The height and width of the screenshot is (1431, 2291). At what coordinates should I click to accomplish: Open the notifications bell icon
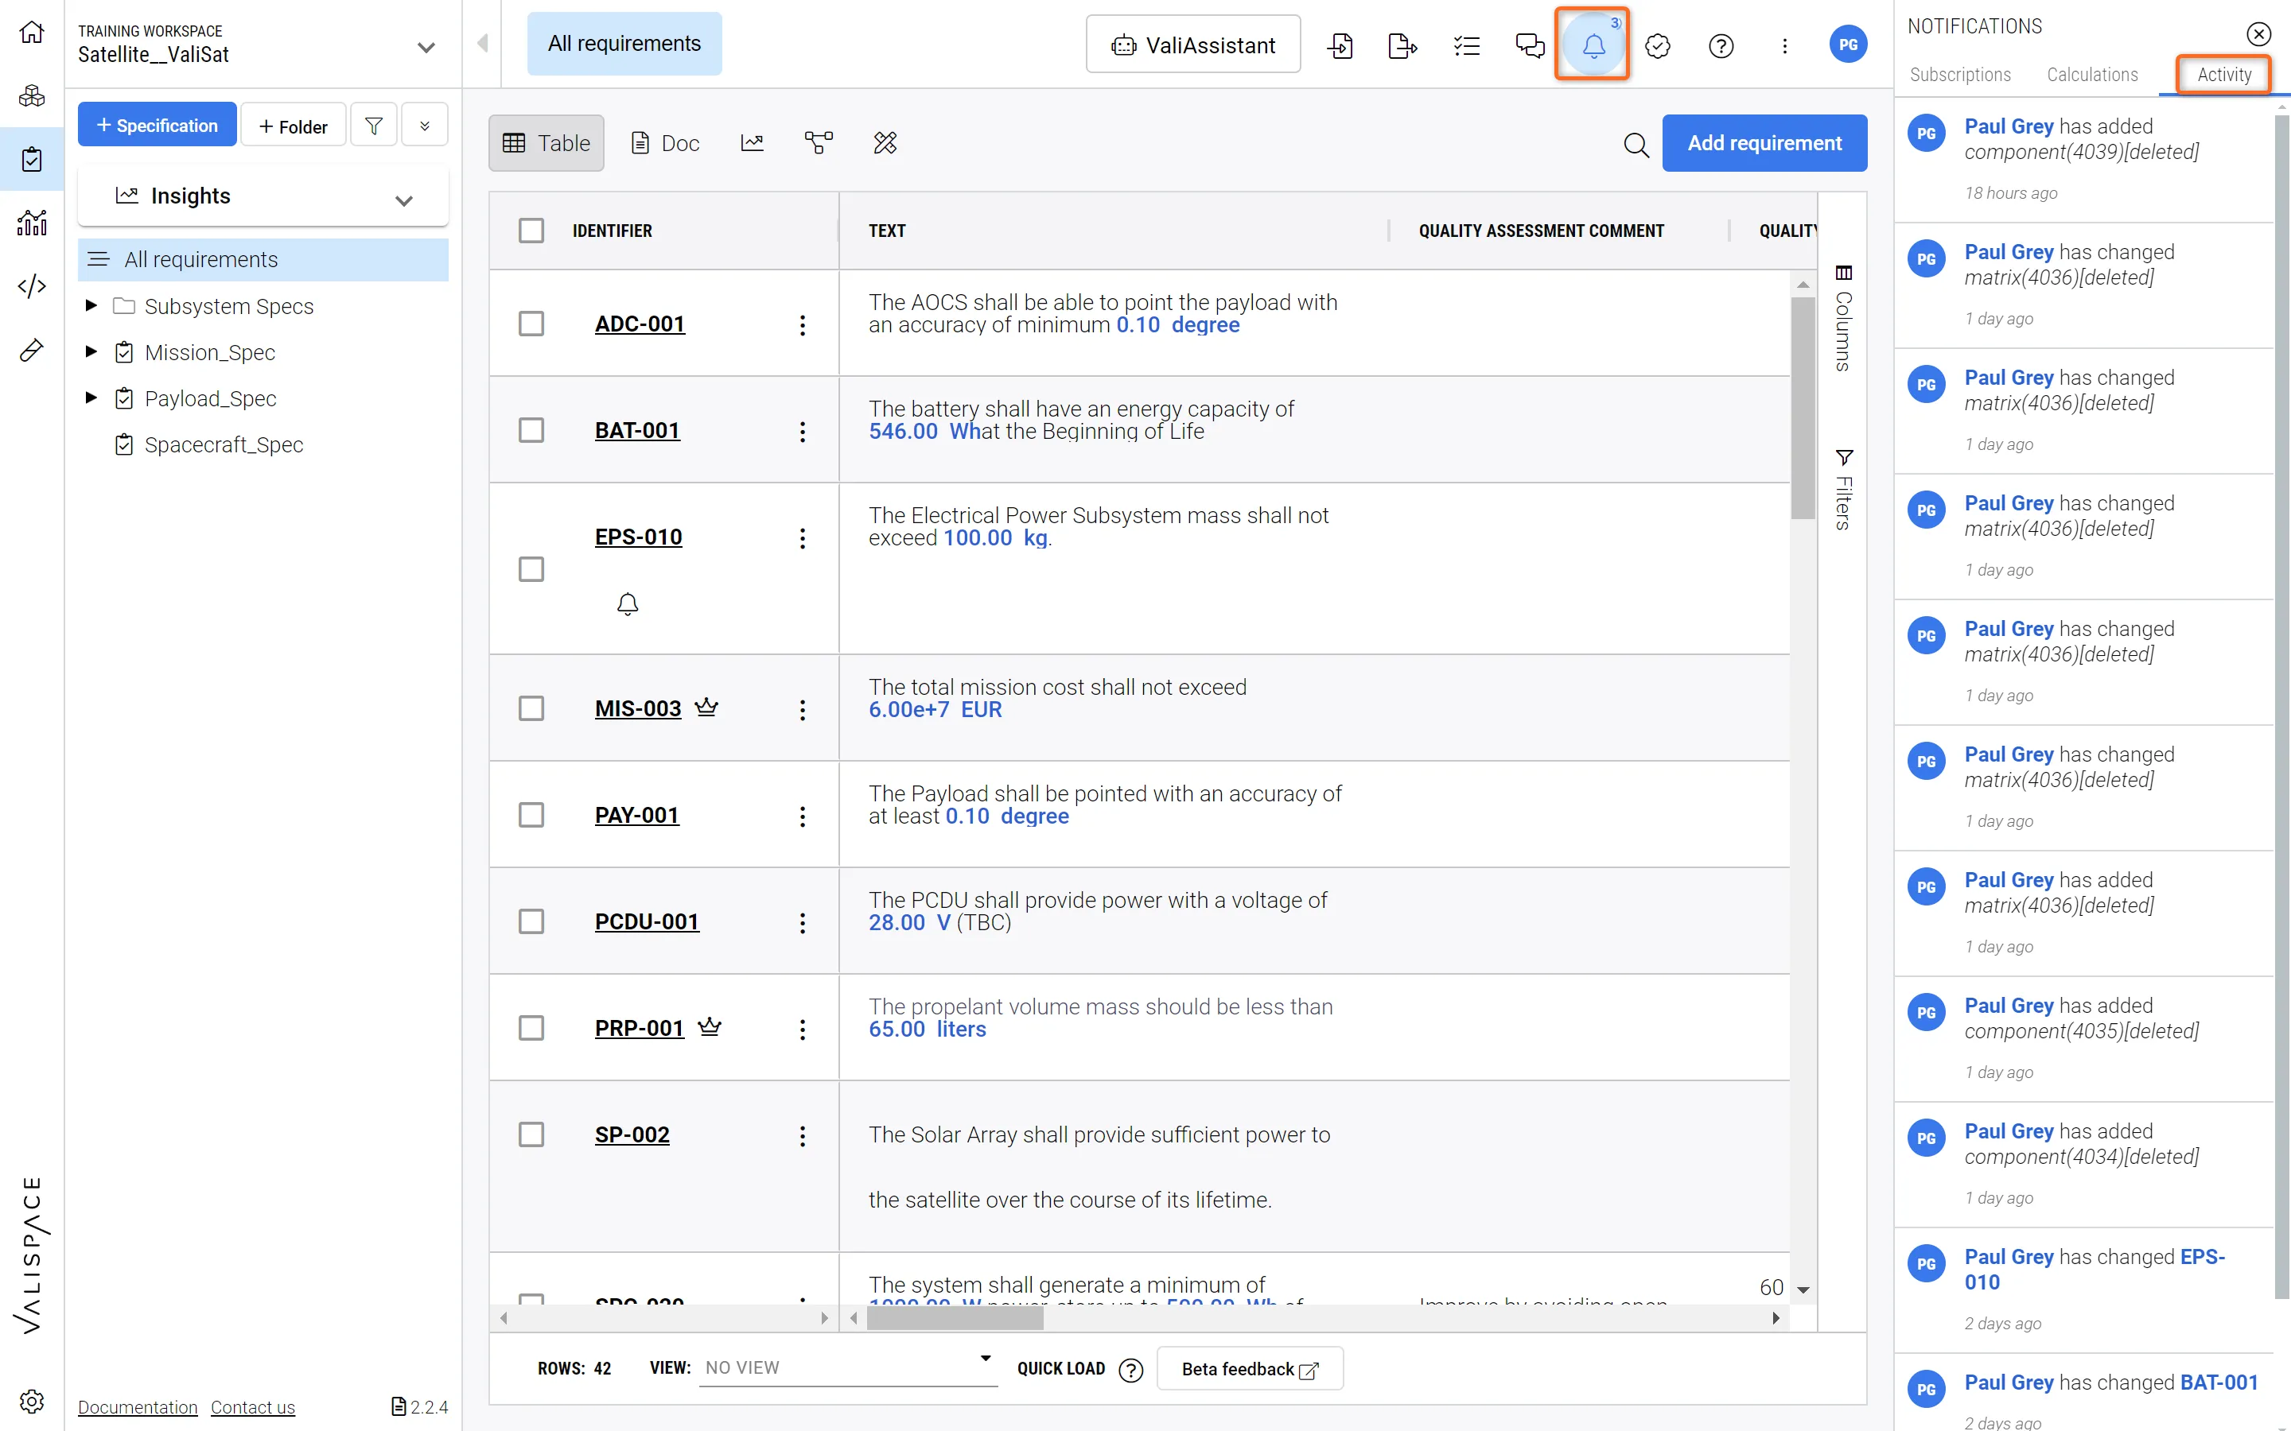1593,45
